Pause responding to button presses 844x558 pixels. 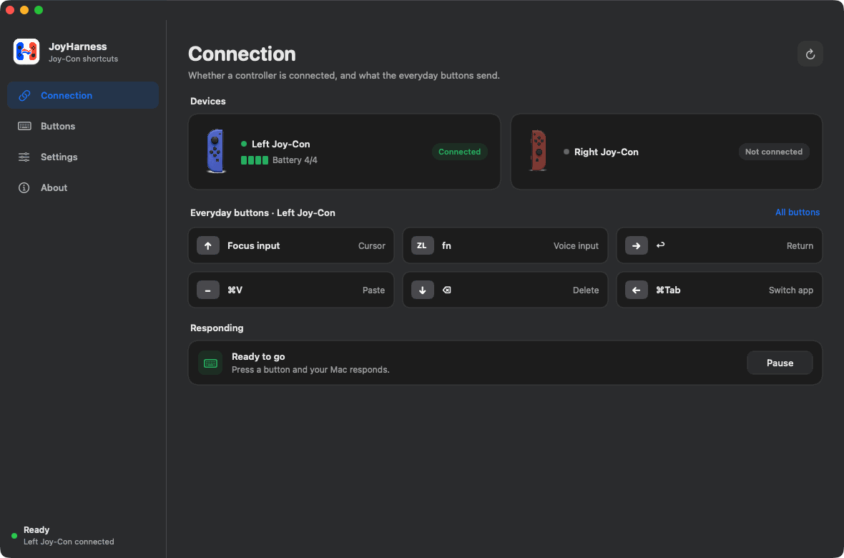780,363
